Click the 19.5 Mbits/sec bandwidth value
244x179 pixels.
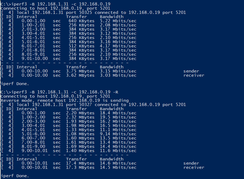coord(118,117)
